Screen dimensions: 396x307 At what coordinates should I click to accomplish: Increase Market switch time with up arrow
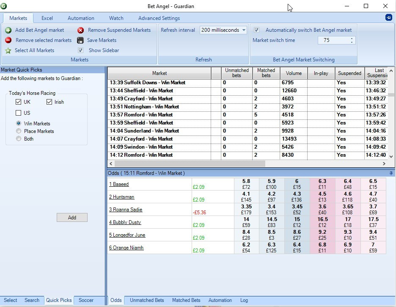coord(352,39)
